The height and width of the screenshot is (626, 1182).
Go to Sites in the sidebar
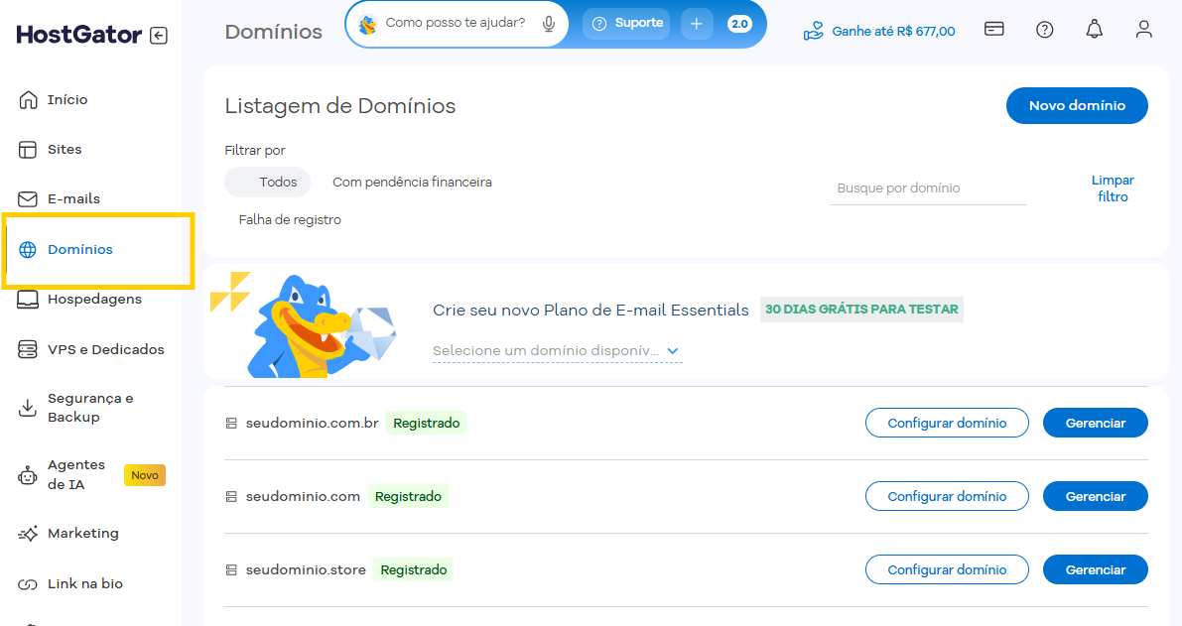pyautogui.click(x=65, y=149)
